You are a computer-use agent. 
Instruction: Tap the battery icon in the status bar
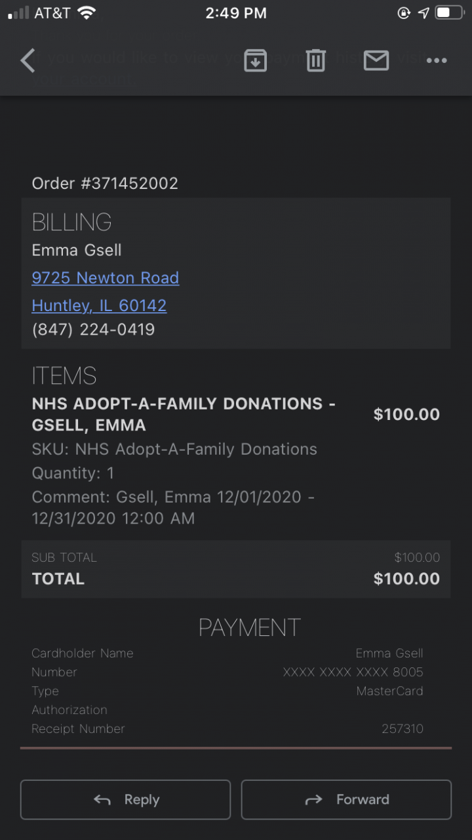tap(449, 12)
